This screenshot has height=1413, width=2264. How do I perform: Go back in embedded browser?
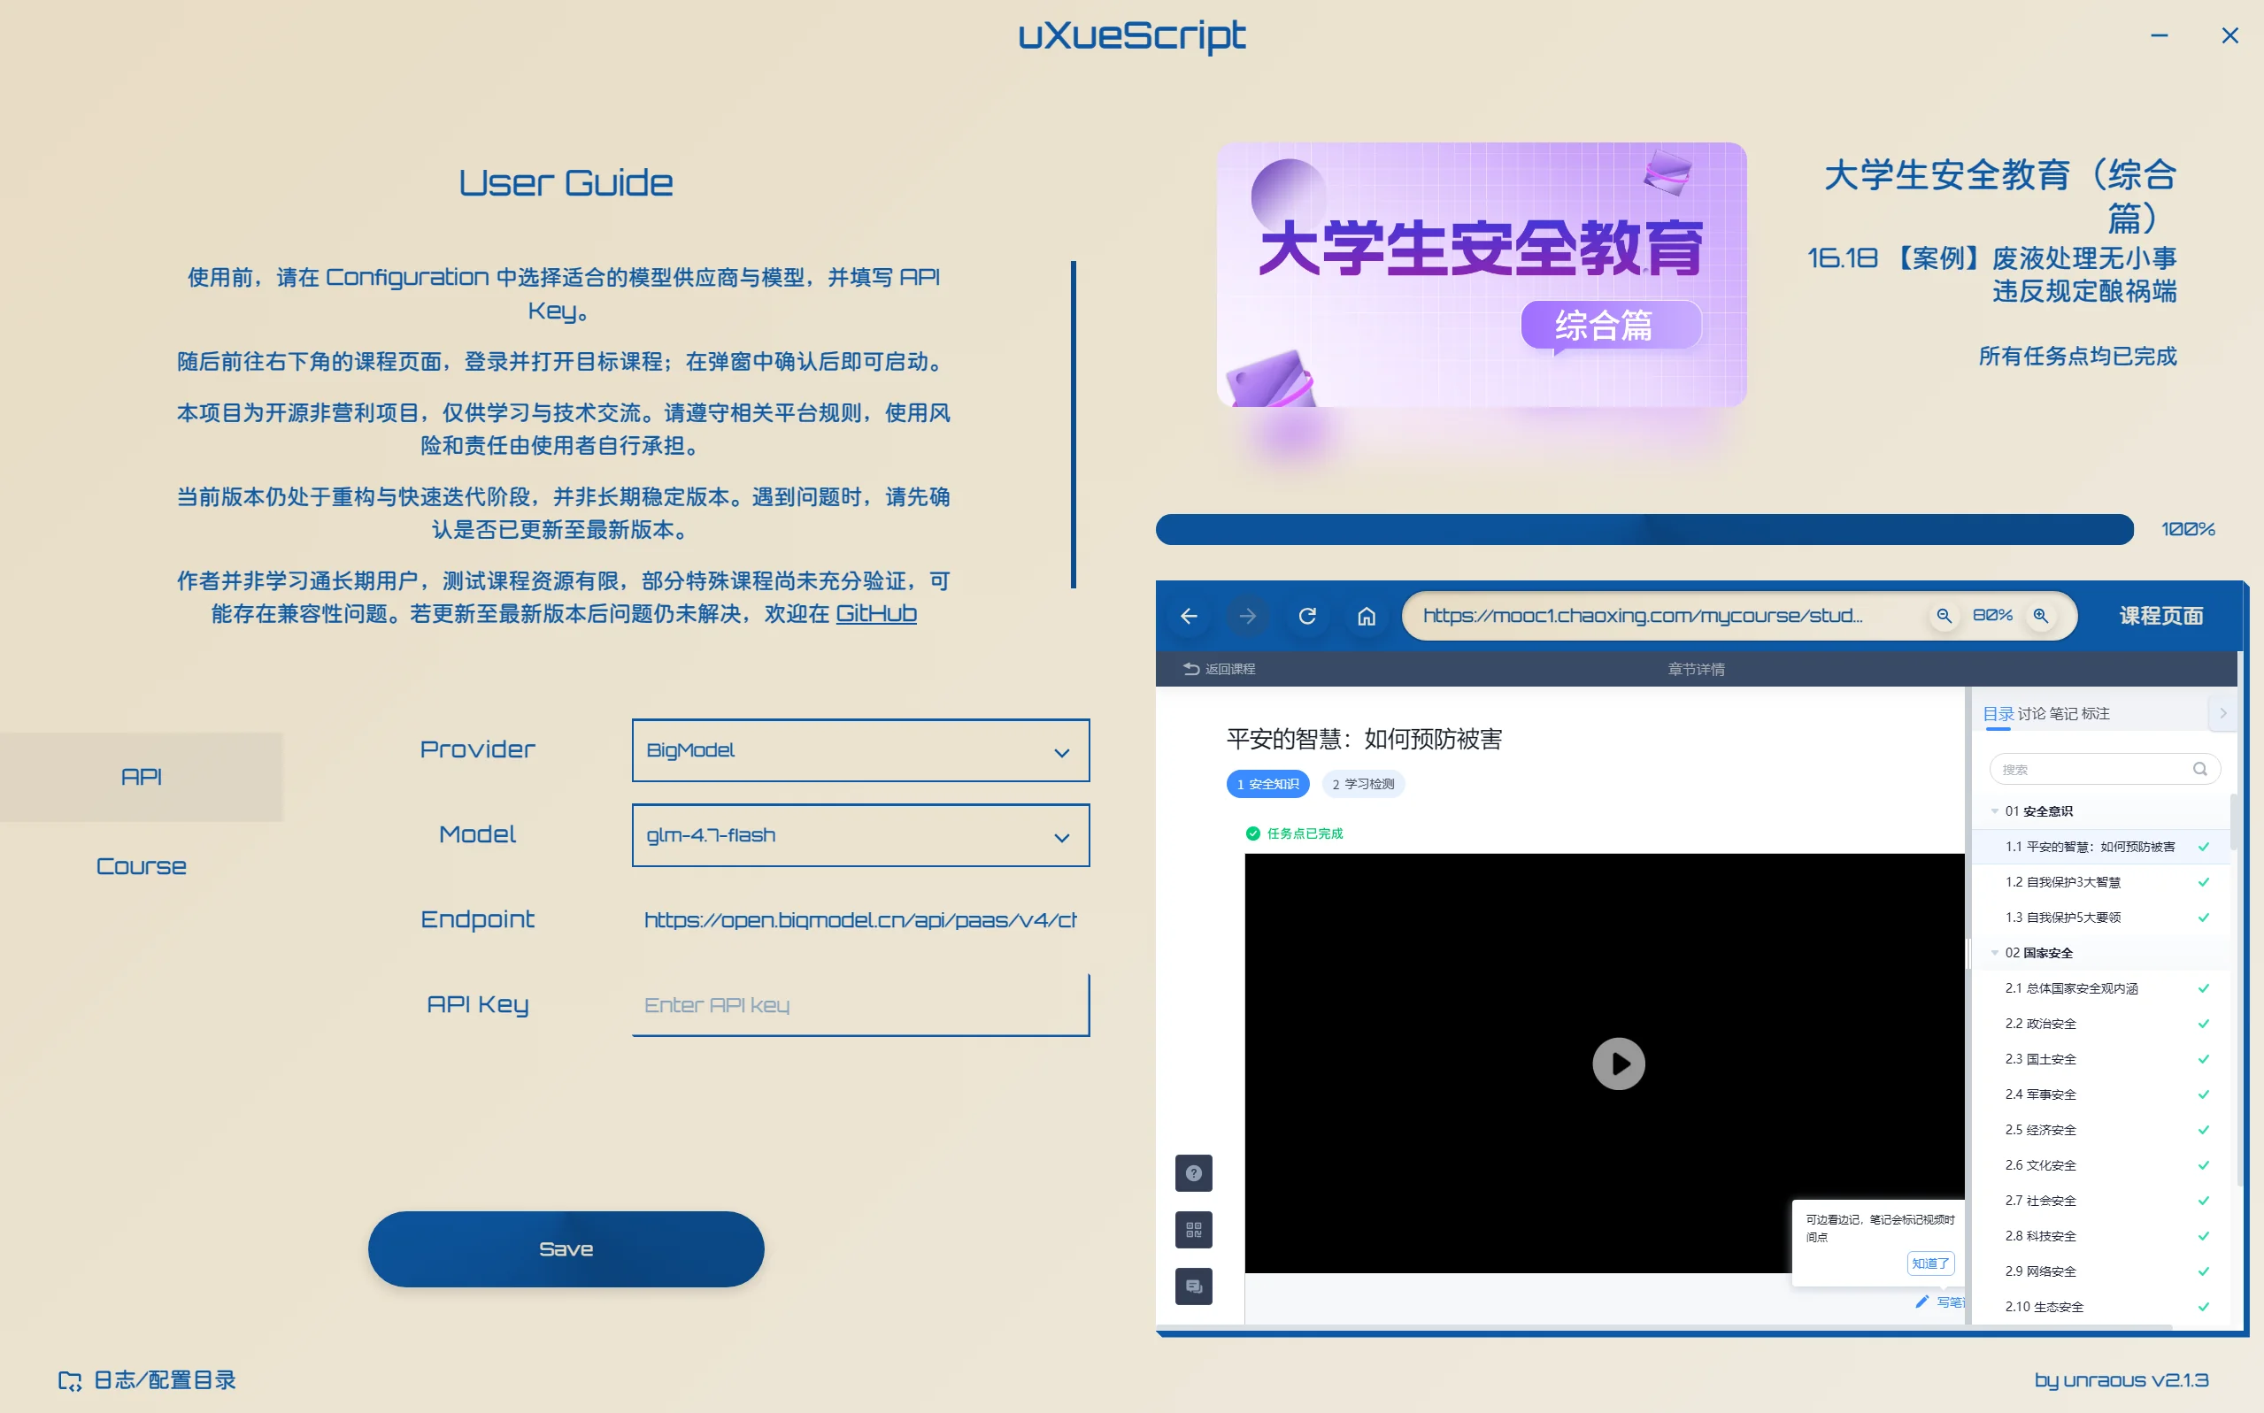point(1188,616)
